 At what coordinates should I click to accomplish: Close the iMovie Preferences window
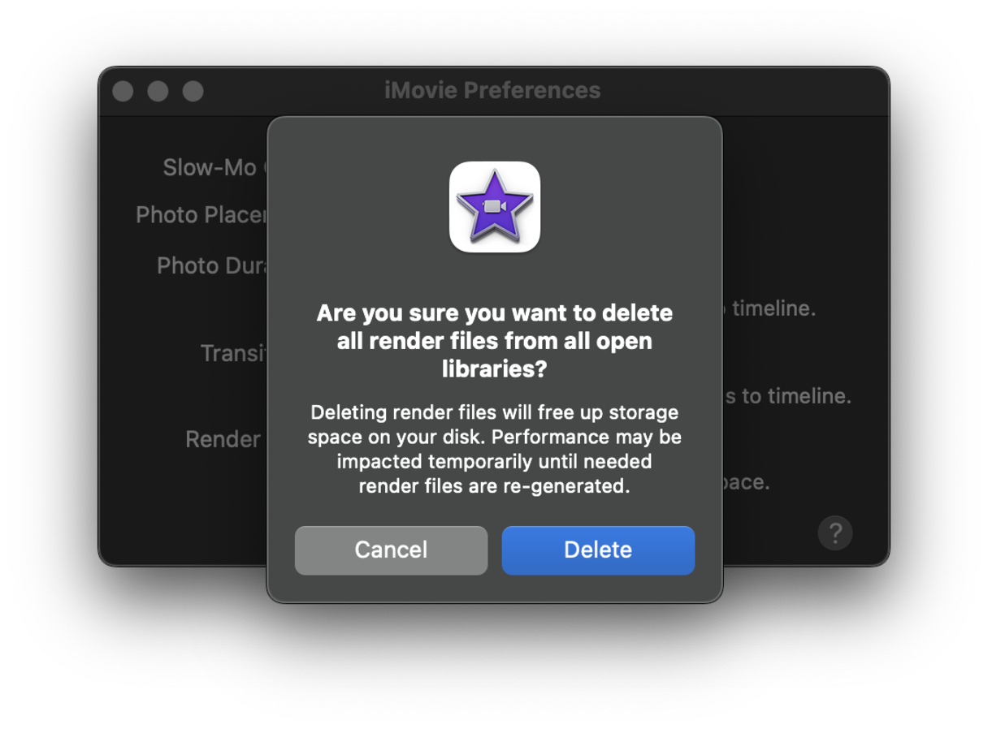coord(123,91)
